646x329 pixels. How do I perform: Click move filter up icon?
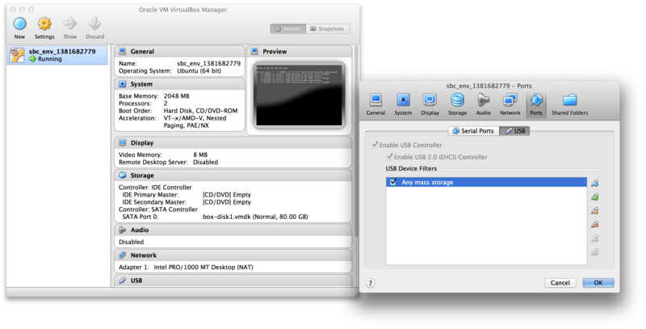point(594,238)
